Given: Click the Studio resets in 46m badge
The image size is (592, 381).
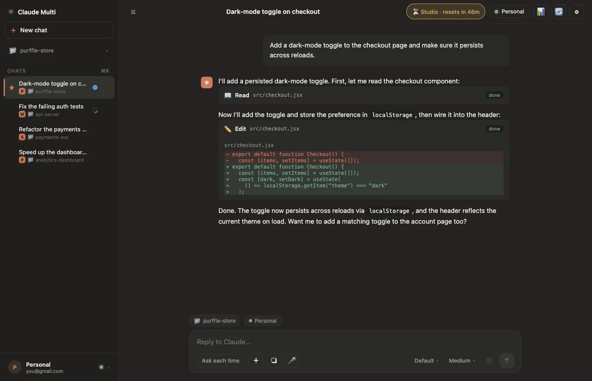Looking at the screenshot, I should (x=446, y=12).
